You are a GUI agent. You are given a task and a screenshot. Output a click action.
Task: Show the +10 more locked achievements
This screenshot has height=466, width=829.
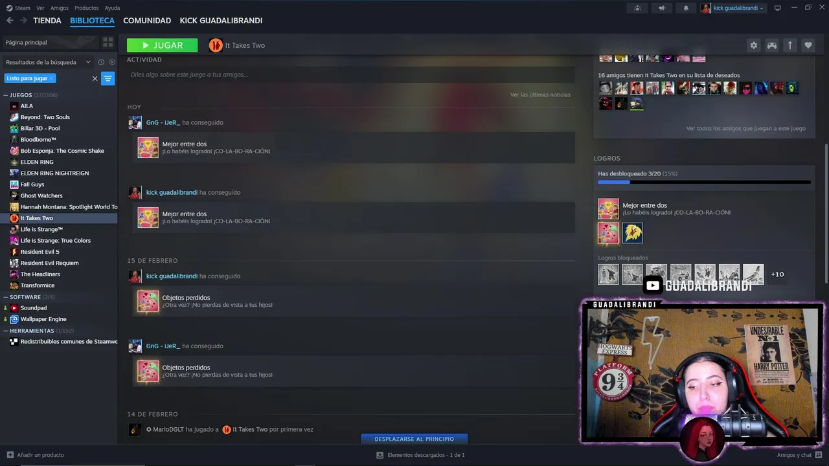[777, 274]
